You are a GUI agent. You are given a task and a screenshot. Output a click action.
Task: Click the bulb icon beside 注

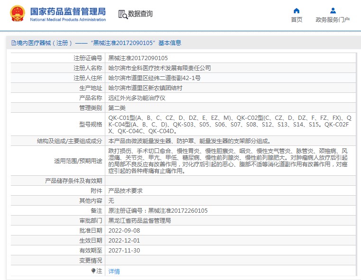[93, 271]
